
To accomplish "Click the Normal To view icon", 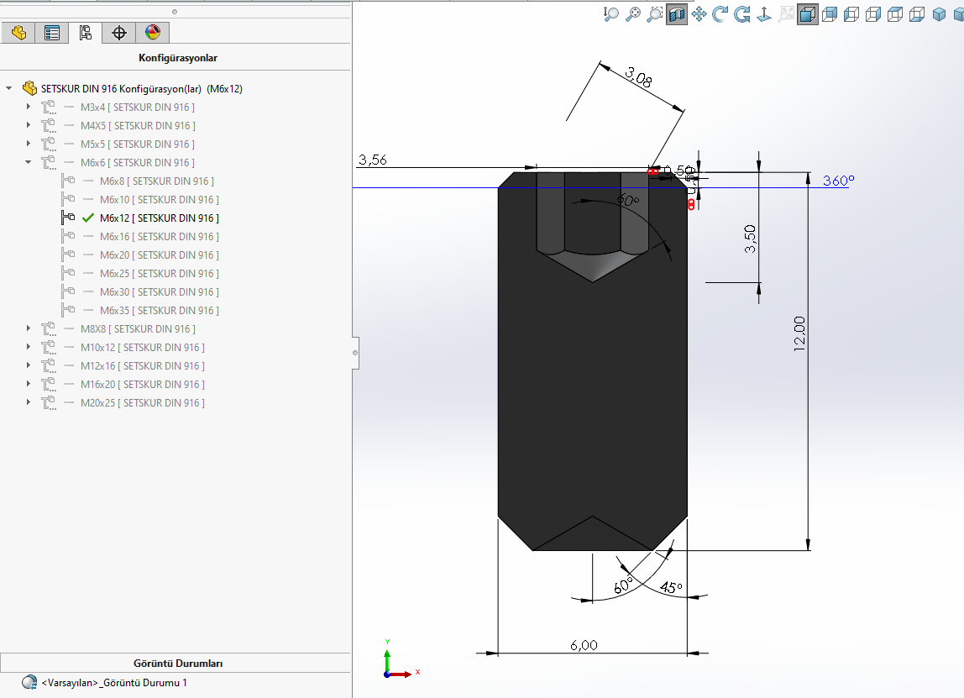I will pyautogui.click(x=764, y=14).
